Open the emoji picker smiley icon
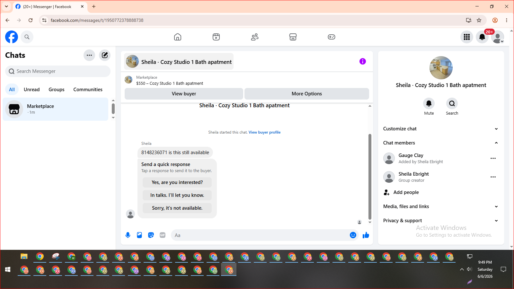 (353, 235)
